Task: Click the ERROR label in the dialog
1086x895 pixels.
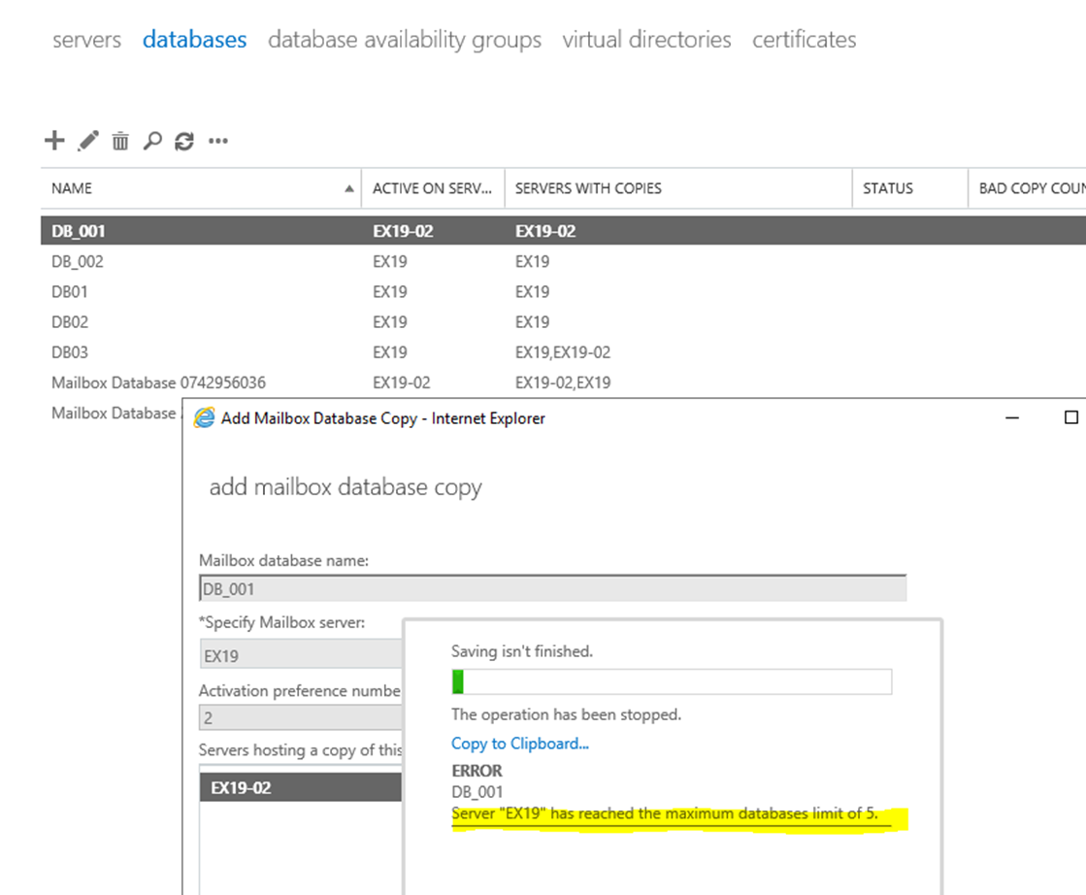Action: [477, 771]
